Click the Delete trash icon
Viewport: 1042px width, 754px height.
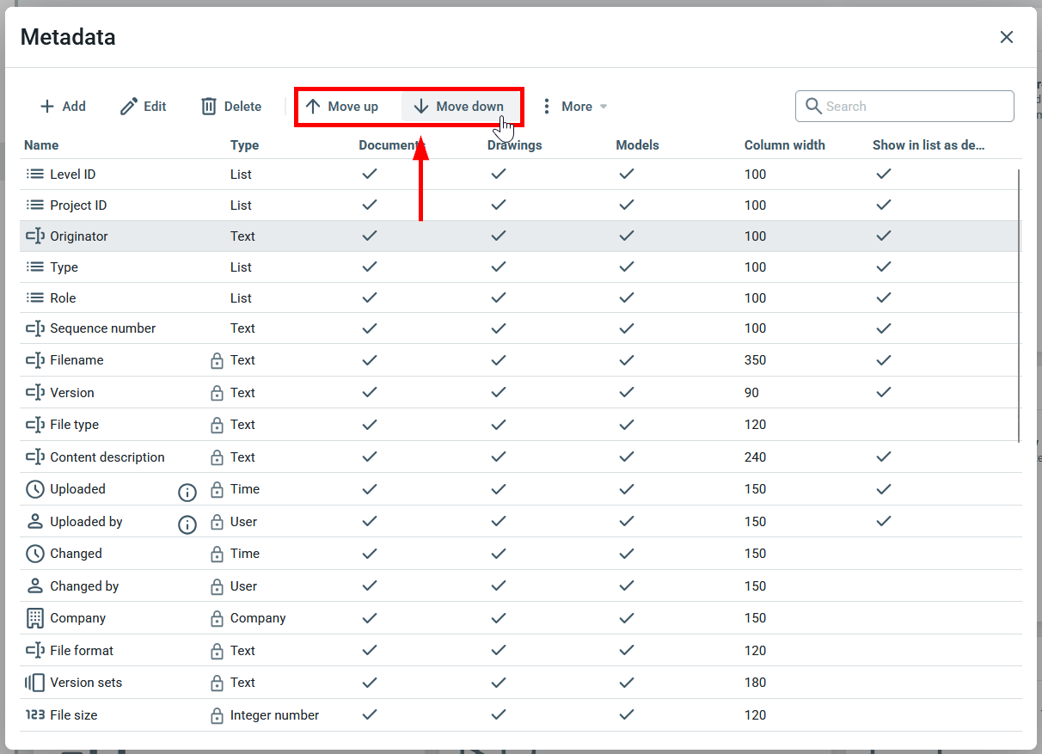pyautogui.click(x=209, y=107)
